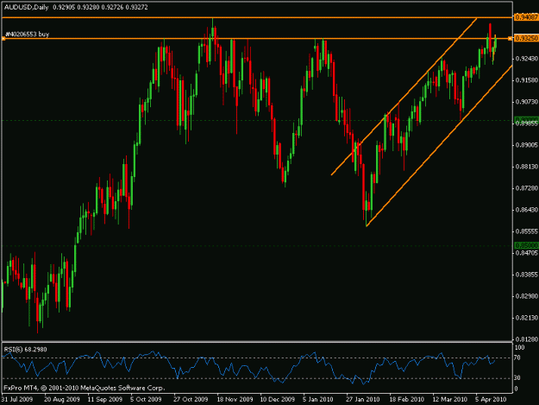The height and width of the screenshot is (405, 539).
Task: Click the 12 Mar 2010 date label
Action: click(449, 399)
